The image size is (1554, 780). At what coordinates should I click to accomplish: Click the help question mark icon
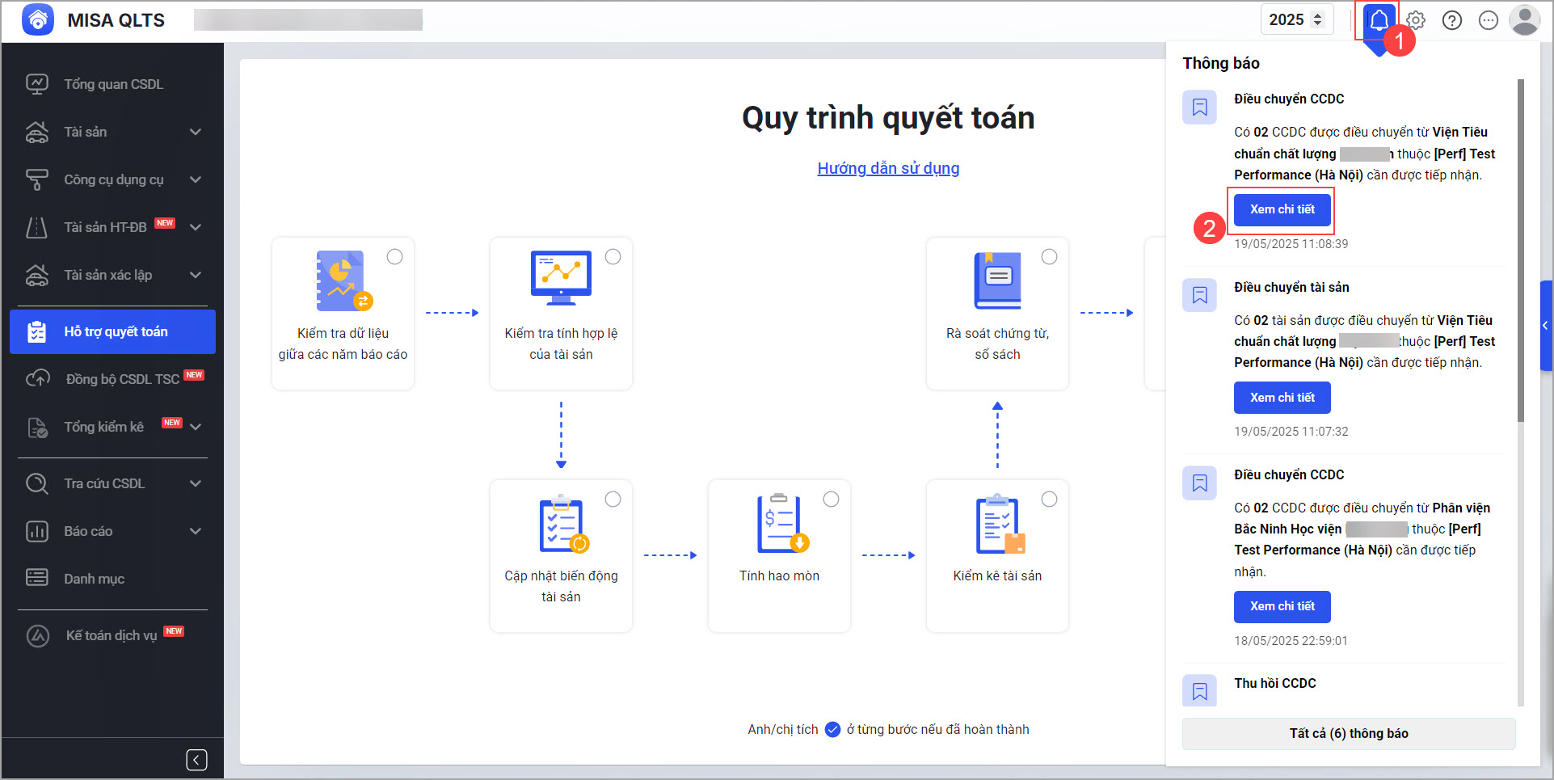(1452, 20)
